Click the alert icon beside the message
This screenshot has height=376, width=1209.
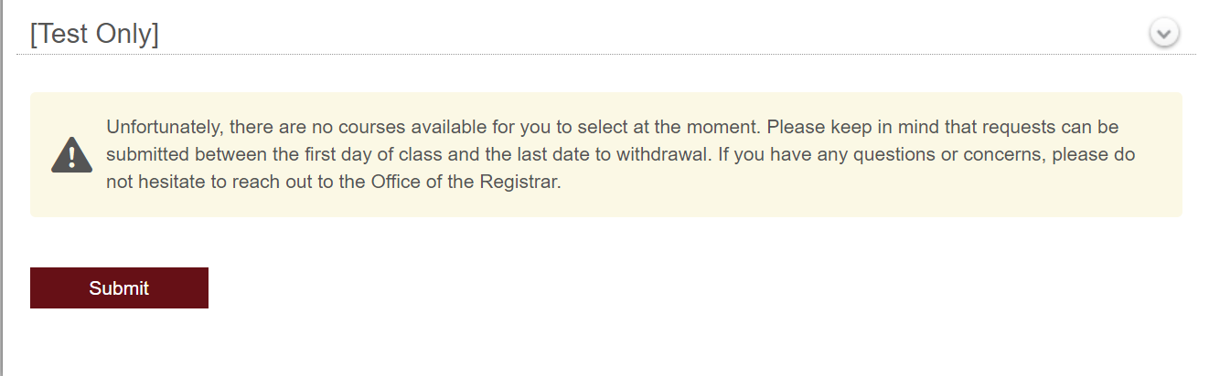click(72, 155)
